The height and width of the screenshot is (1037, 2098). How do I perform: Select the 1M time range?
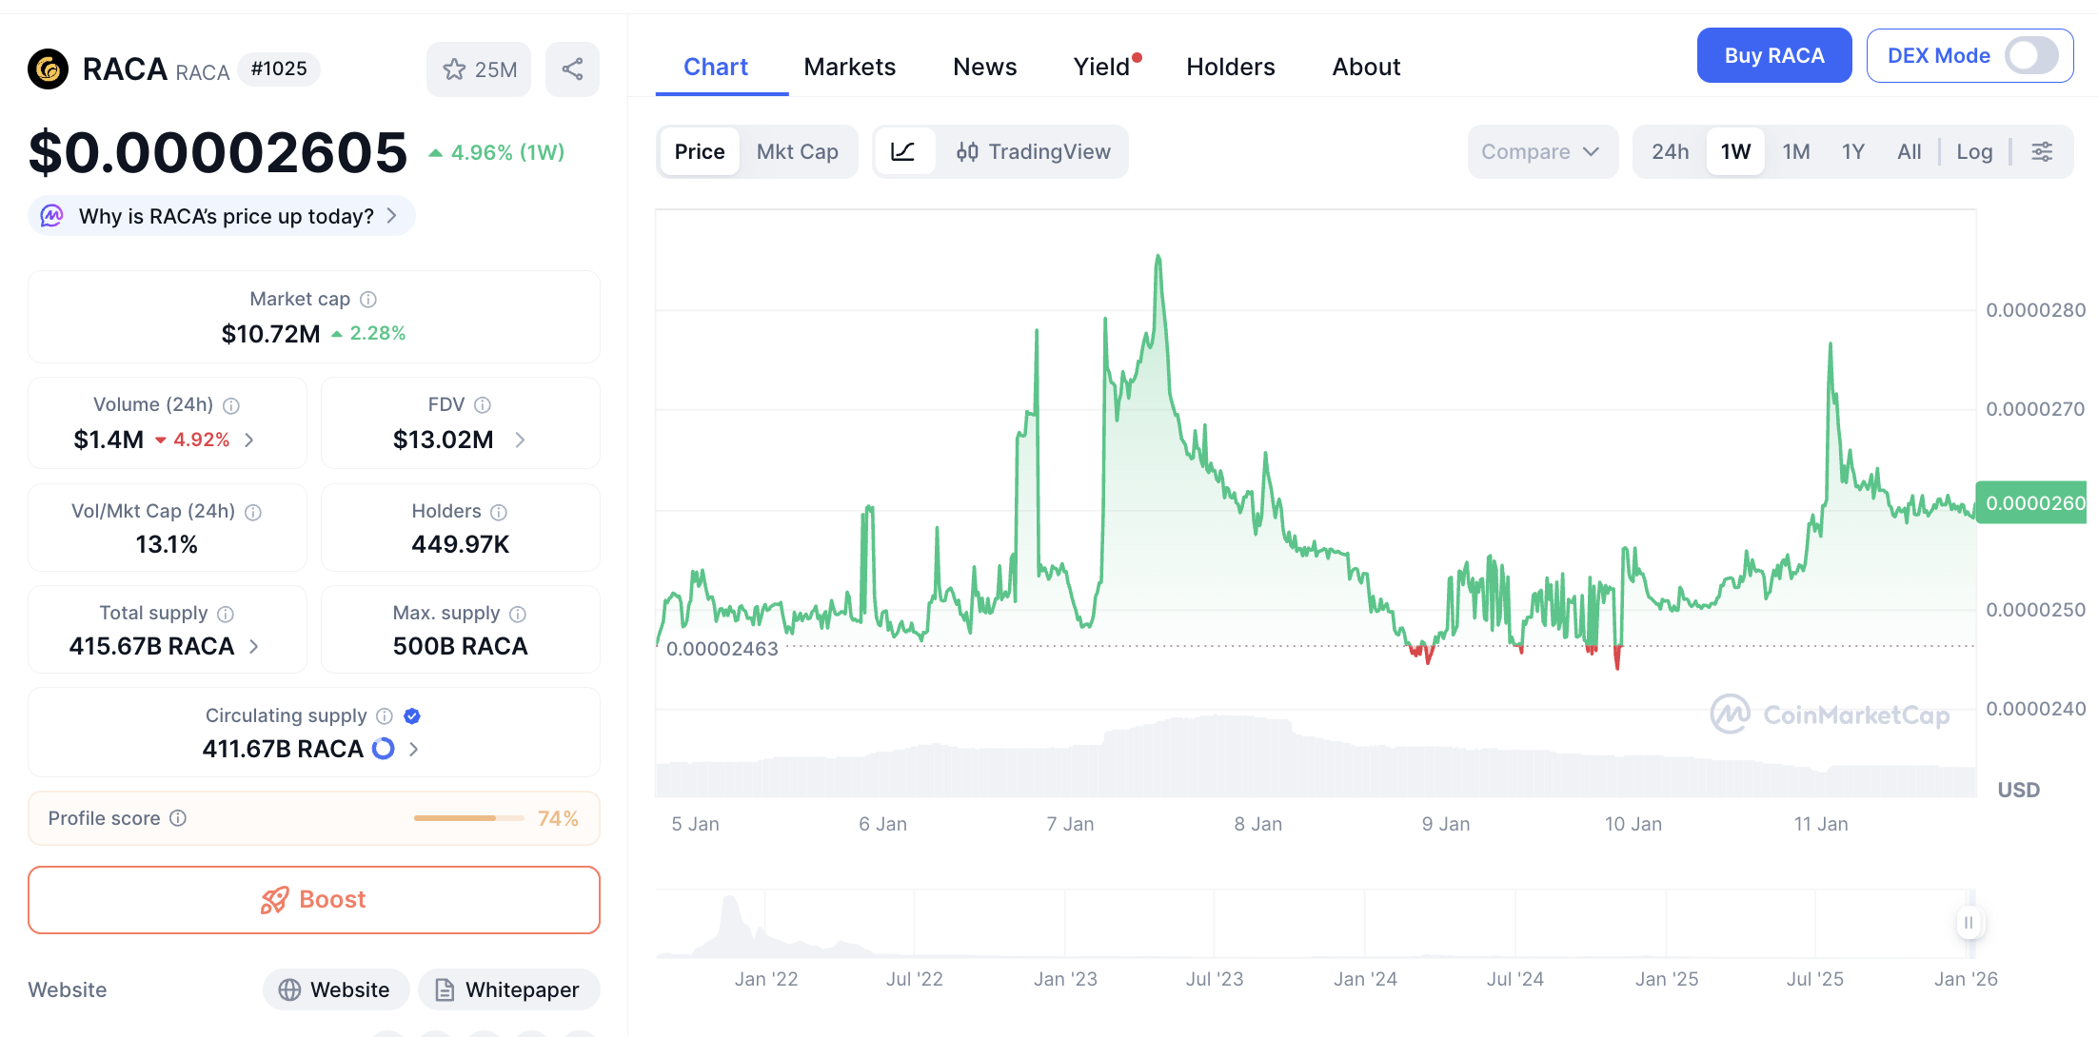[x=1795, y=151]
